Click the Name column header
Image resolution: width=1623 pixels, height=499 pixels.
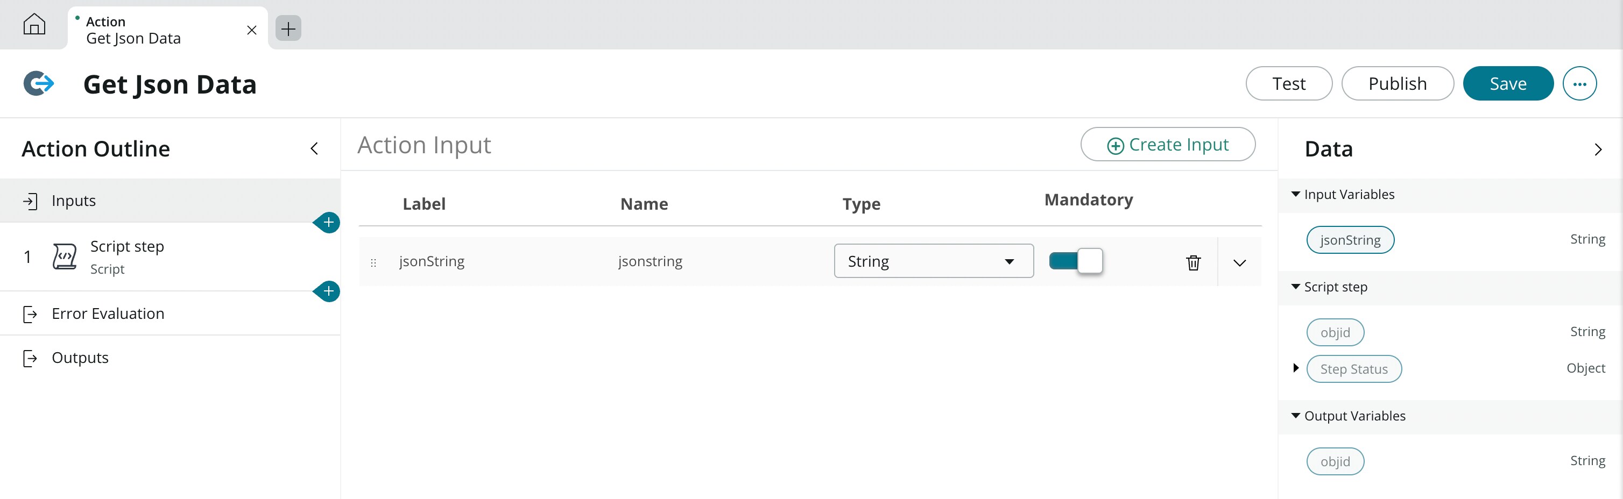[x=644, y=204]
